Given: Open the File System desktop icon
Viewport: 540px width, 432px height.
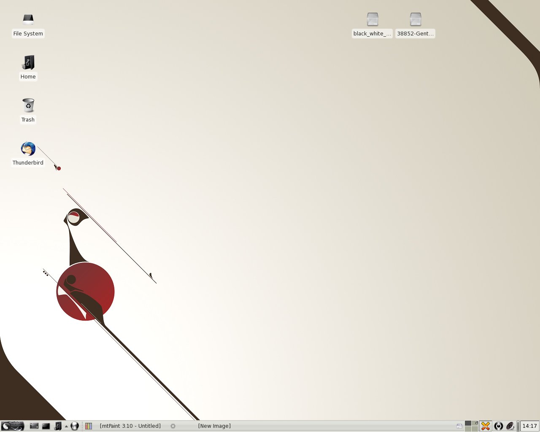Looking at the screenshot, I should 28,20.
